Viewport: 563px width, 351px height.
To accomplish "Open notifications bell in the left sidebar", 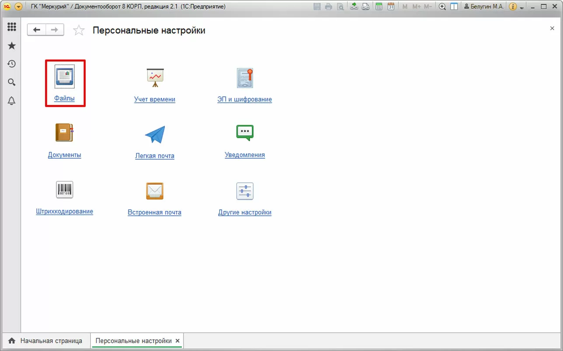I will coord(12,101).
